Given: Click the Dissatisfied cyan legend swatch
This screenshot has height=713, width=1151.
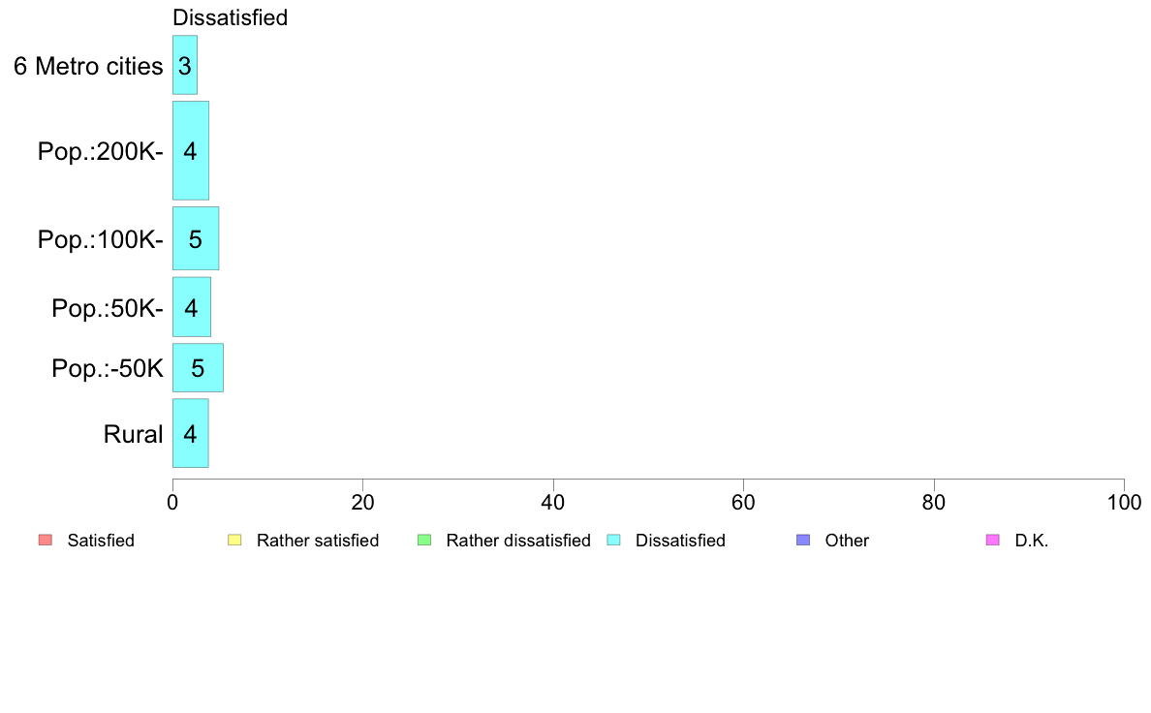Looking at the screenshot, I should [613, 541].
